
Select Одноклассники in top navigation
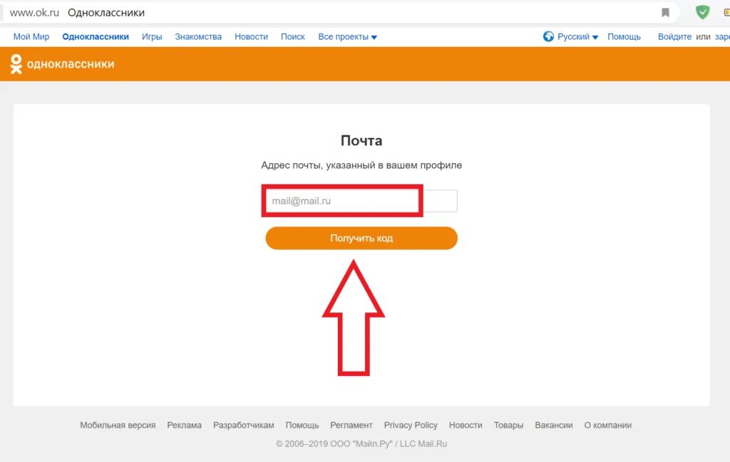pyautogui.click(x=96, y=37)
